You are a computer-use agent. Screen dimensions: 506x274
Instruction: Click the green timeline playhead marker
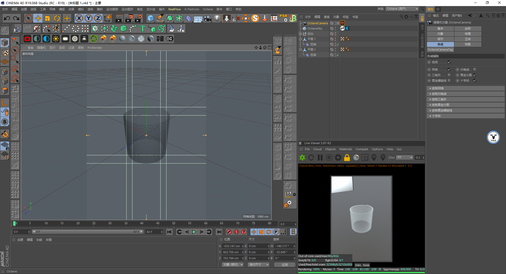tap(14, 223)
